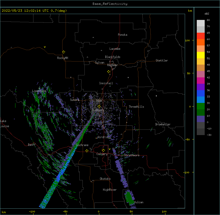Image resolution: width=220 pixels, height=215 pixels.
Task: Pick the light gray 80–70 dBZ legend swatch
Action: click(201, 23)
